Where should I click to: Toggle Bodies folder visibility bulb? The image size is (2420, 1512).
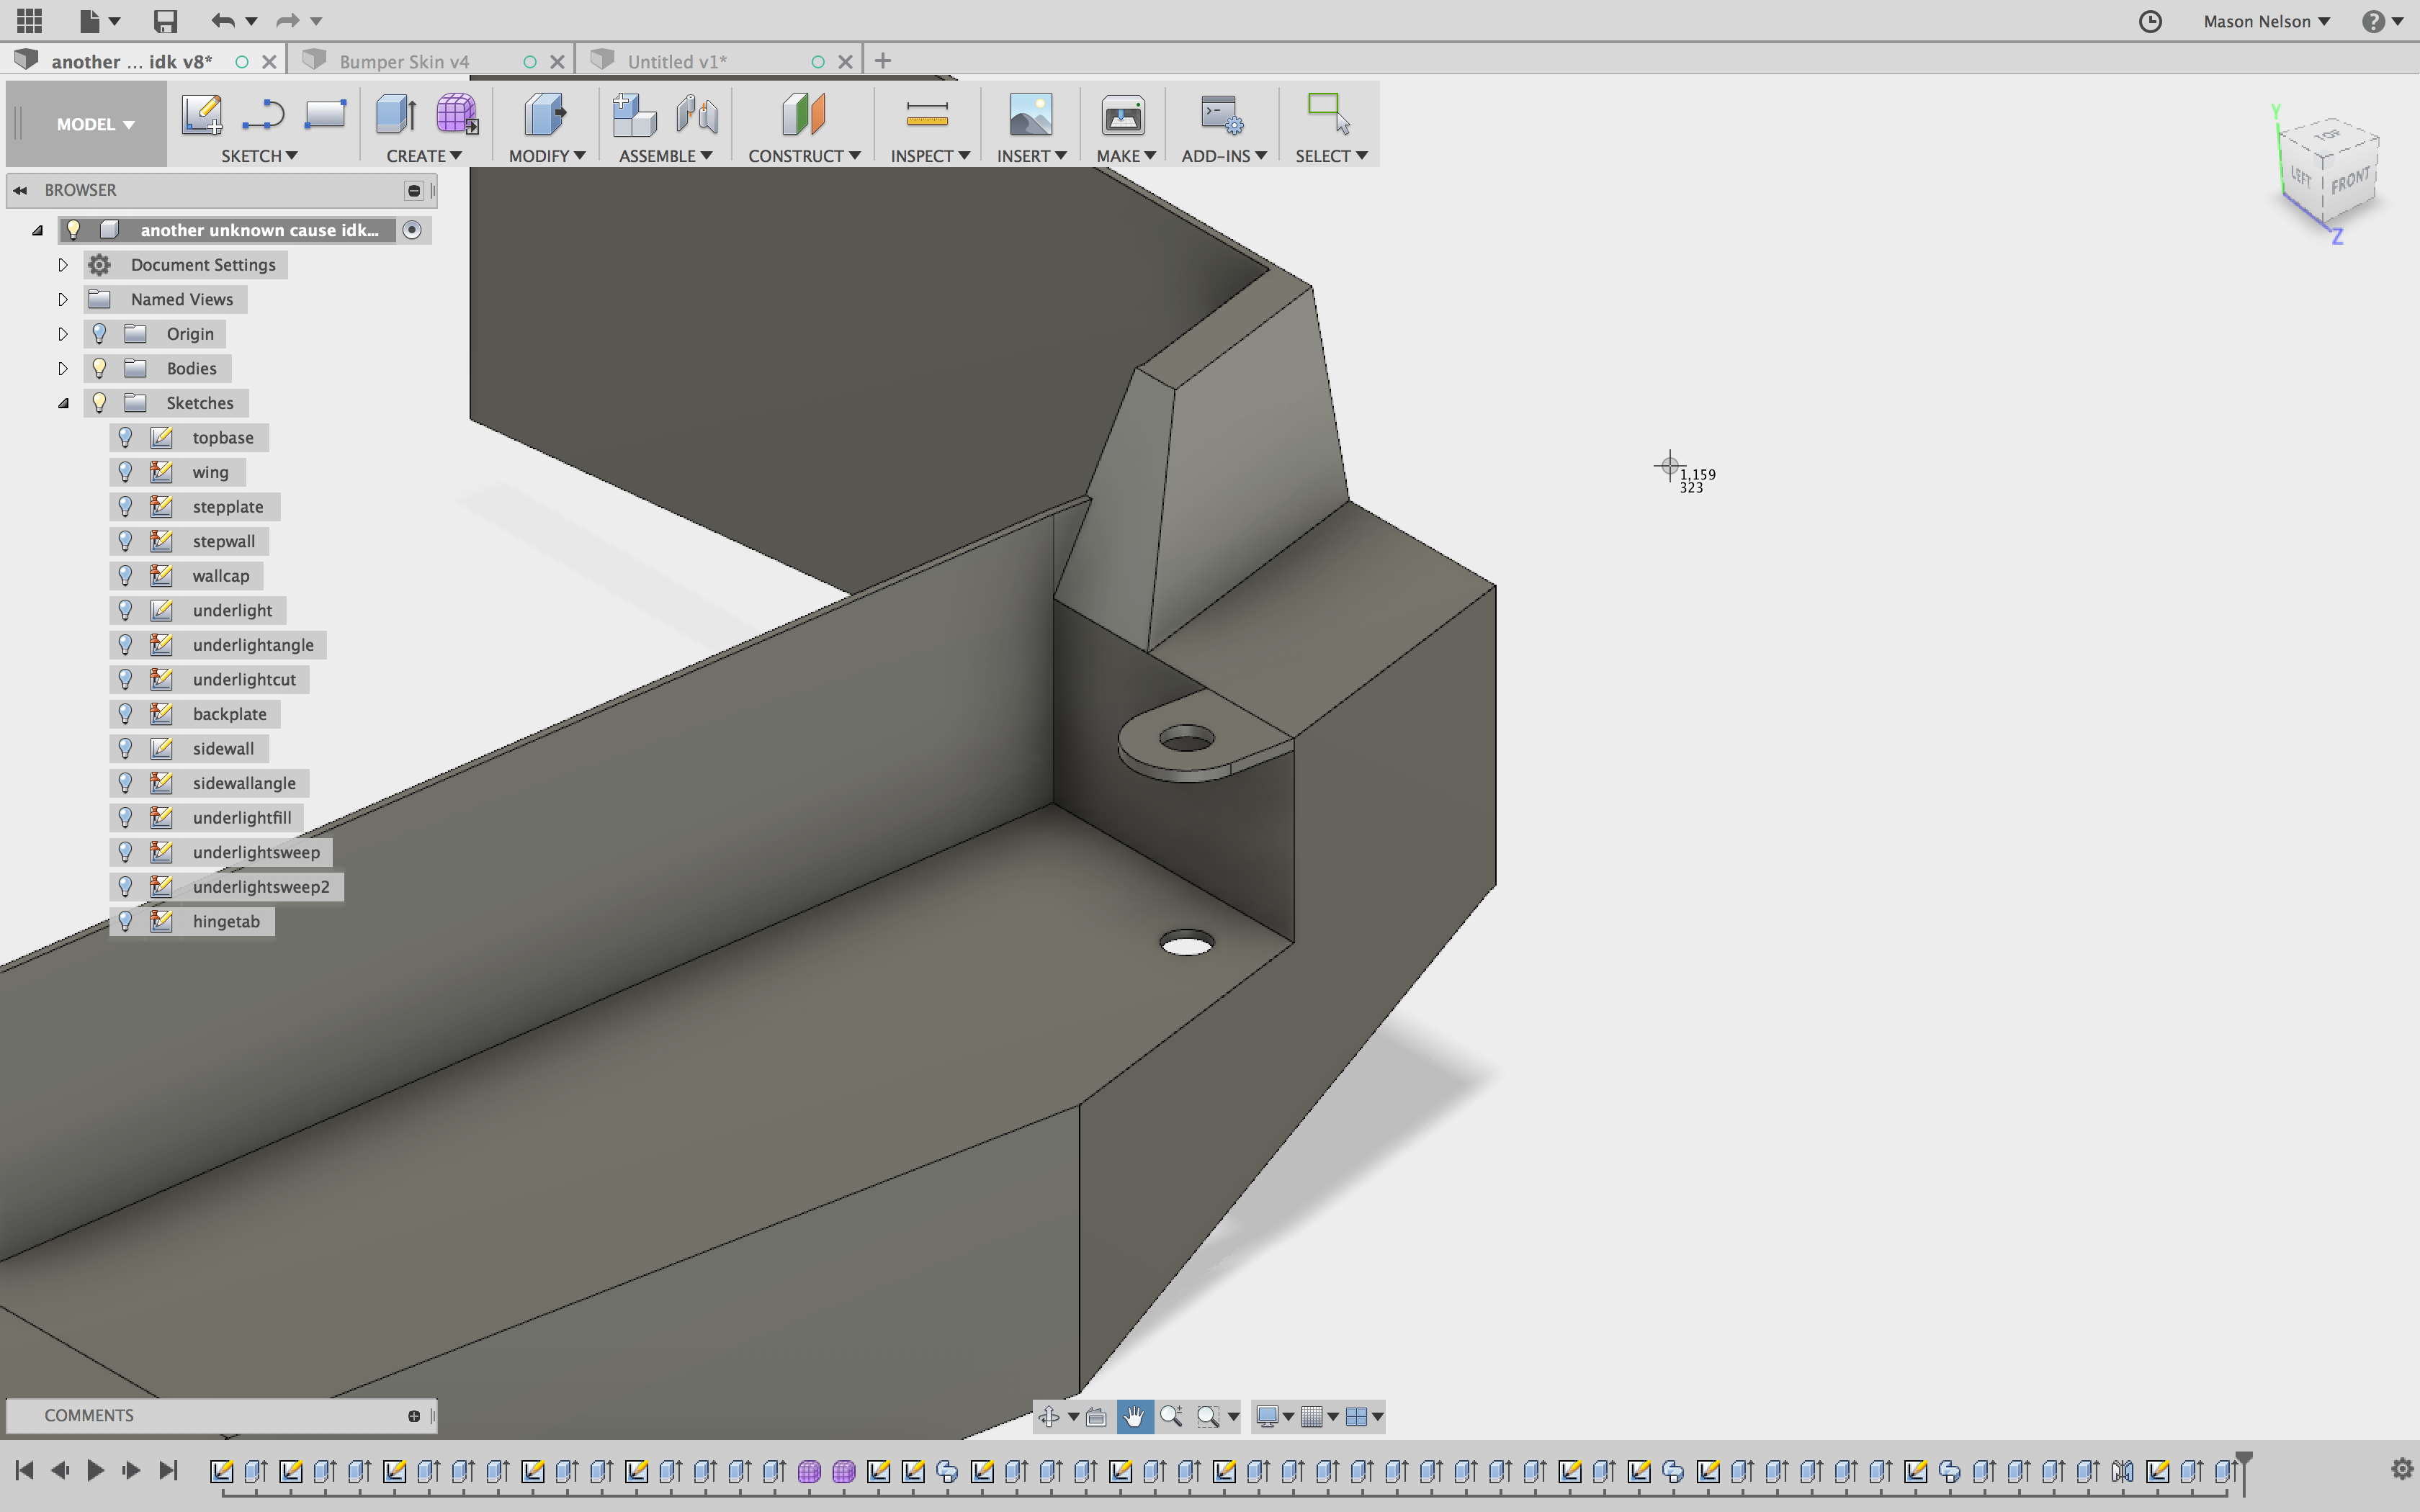pyautogui.click(x=99, y=368)
